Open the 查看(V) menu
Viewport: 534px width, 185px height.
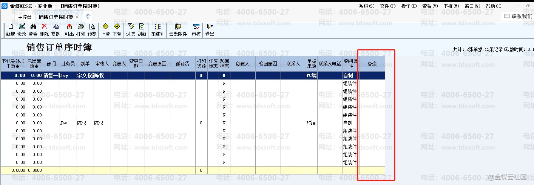[x=430, y=6]
